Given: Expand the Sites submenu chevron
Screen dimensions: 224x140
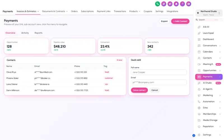Looking at the screenshot, I should click(x=220, y=108).
